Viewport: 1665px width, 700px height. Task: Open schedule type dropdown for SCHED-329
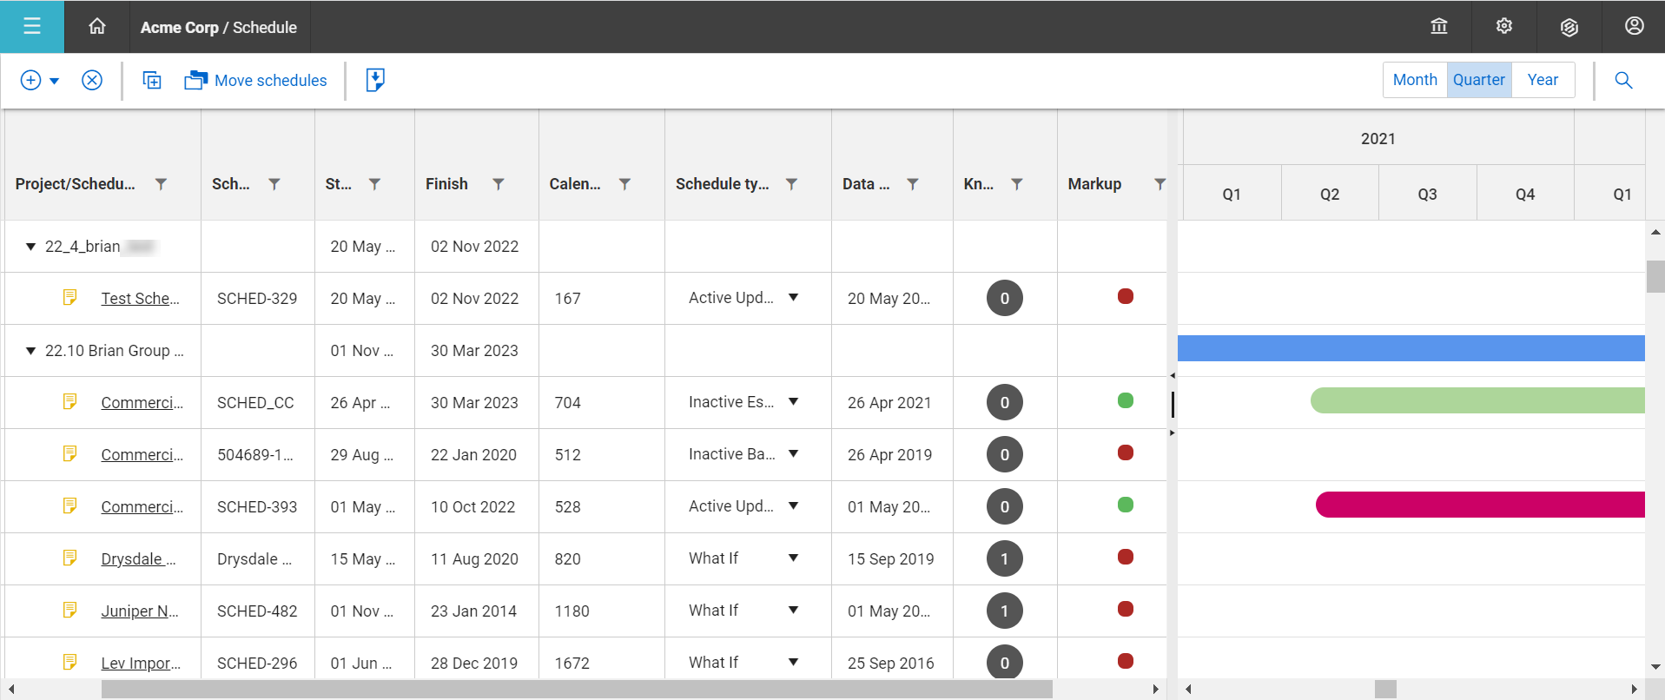click(793, 298)
